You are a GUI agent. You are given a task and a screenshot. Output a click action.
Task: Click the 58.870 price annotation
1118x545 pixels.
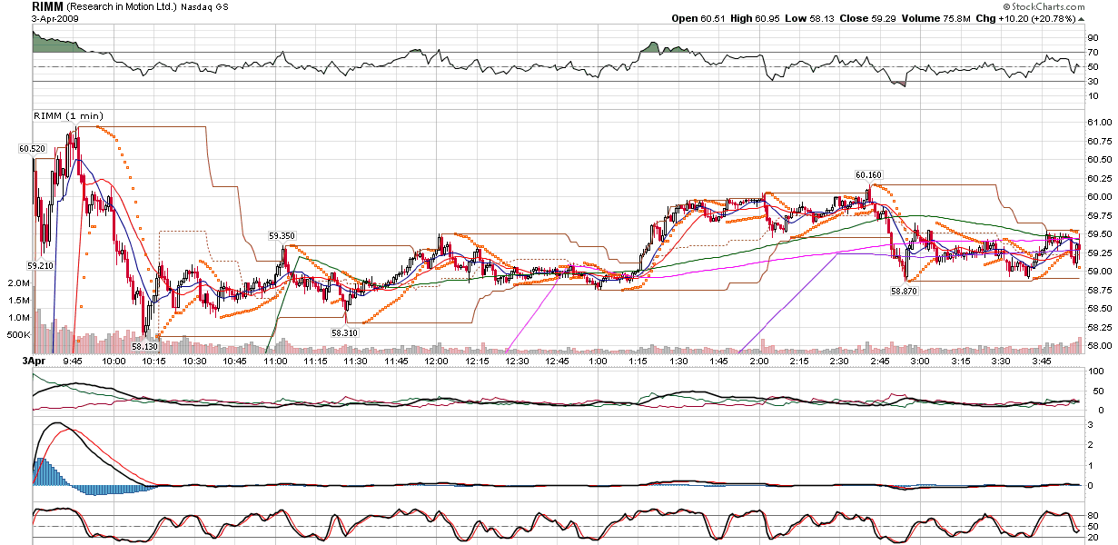pyautogui.click(x=904, y=291)
